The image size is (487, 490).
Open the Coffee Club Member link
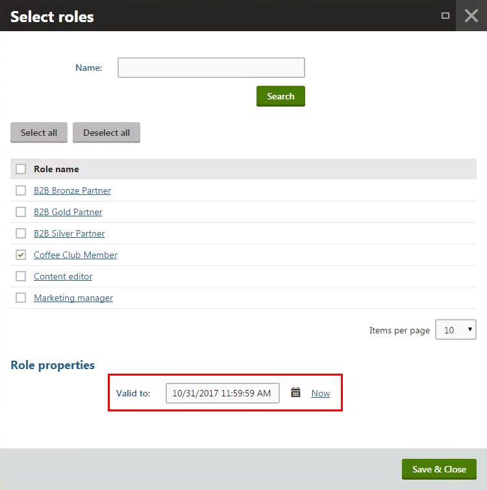pos(75,255)
